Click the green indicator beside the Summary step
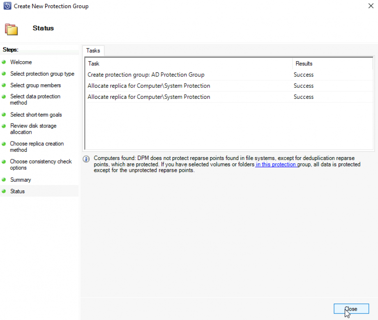Viewport: 378px width, 320px height. pyautogui.click(x=5, y=180)
